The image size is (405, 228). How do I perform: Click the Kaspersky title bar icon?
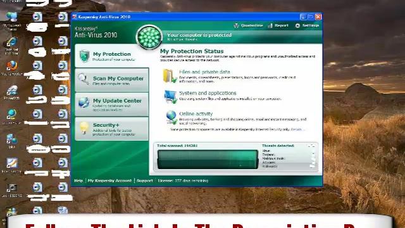click(75, 17)
